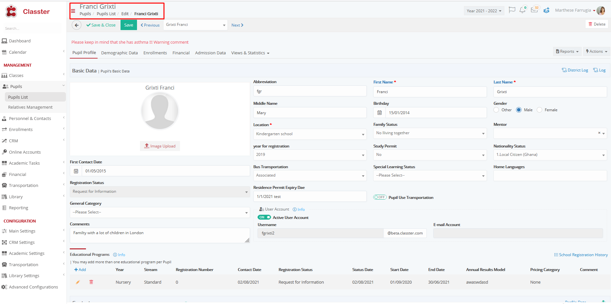The width and height of the screenshot is (611, 304).
Task: Add a new educational program
Action: pyautogui.click(x=80, y=269)
